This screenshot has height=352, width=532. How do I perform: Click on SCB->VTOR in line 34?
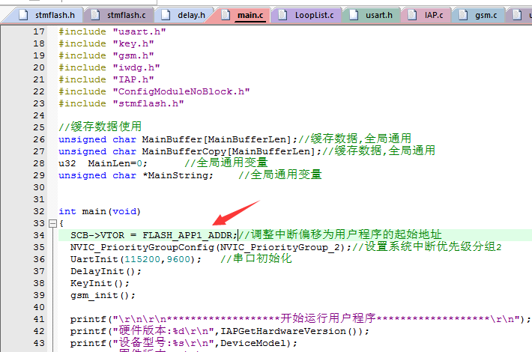tap(97, 235)
